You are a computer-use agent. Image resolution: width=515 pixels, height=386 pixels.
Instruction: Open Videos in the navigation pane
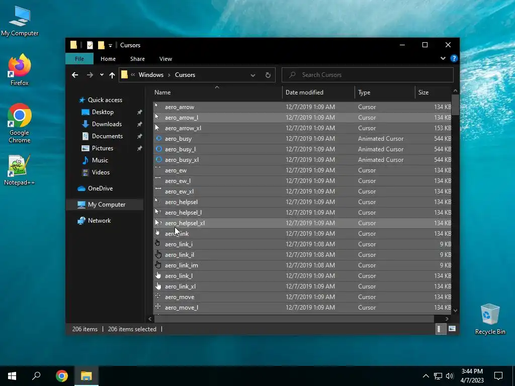101,172
